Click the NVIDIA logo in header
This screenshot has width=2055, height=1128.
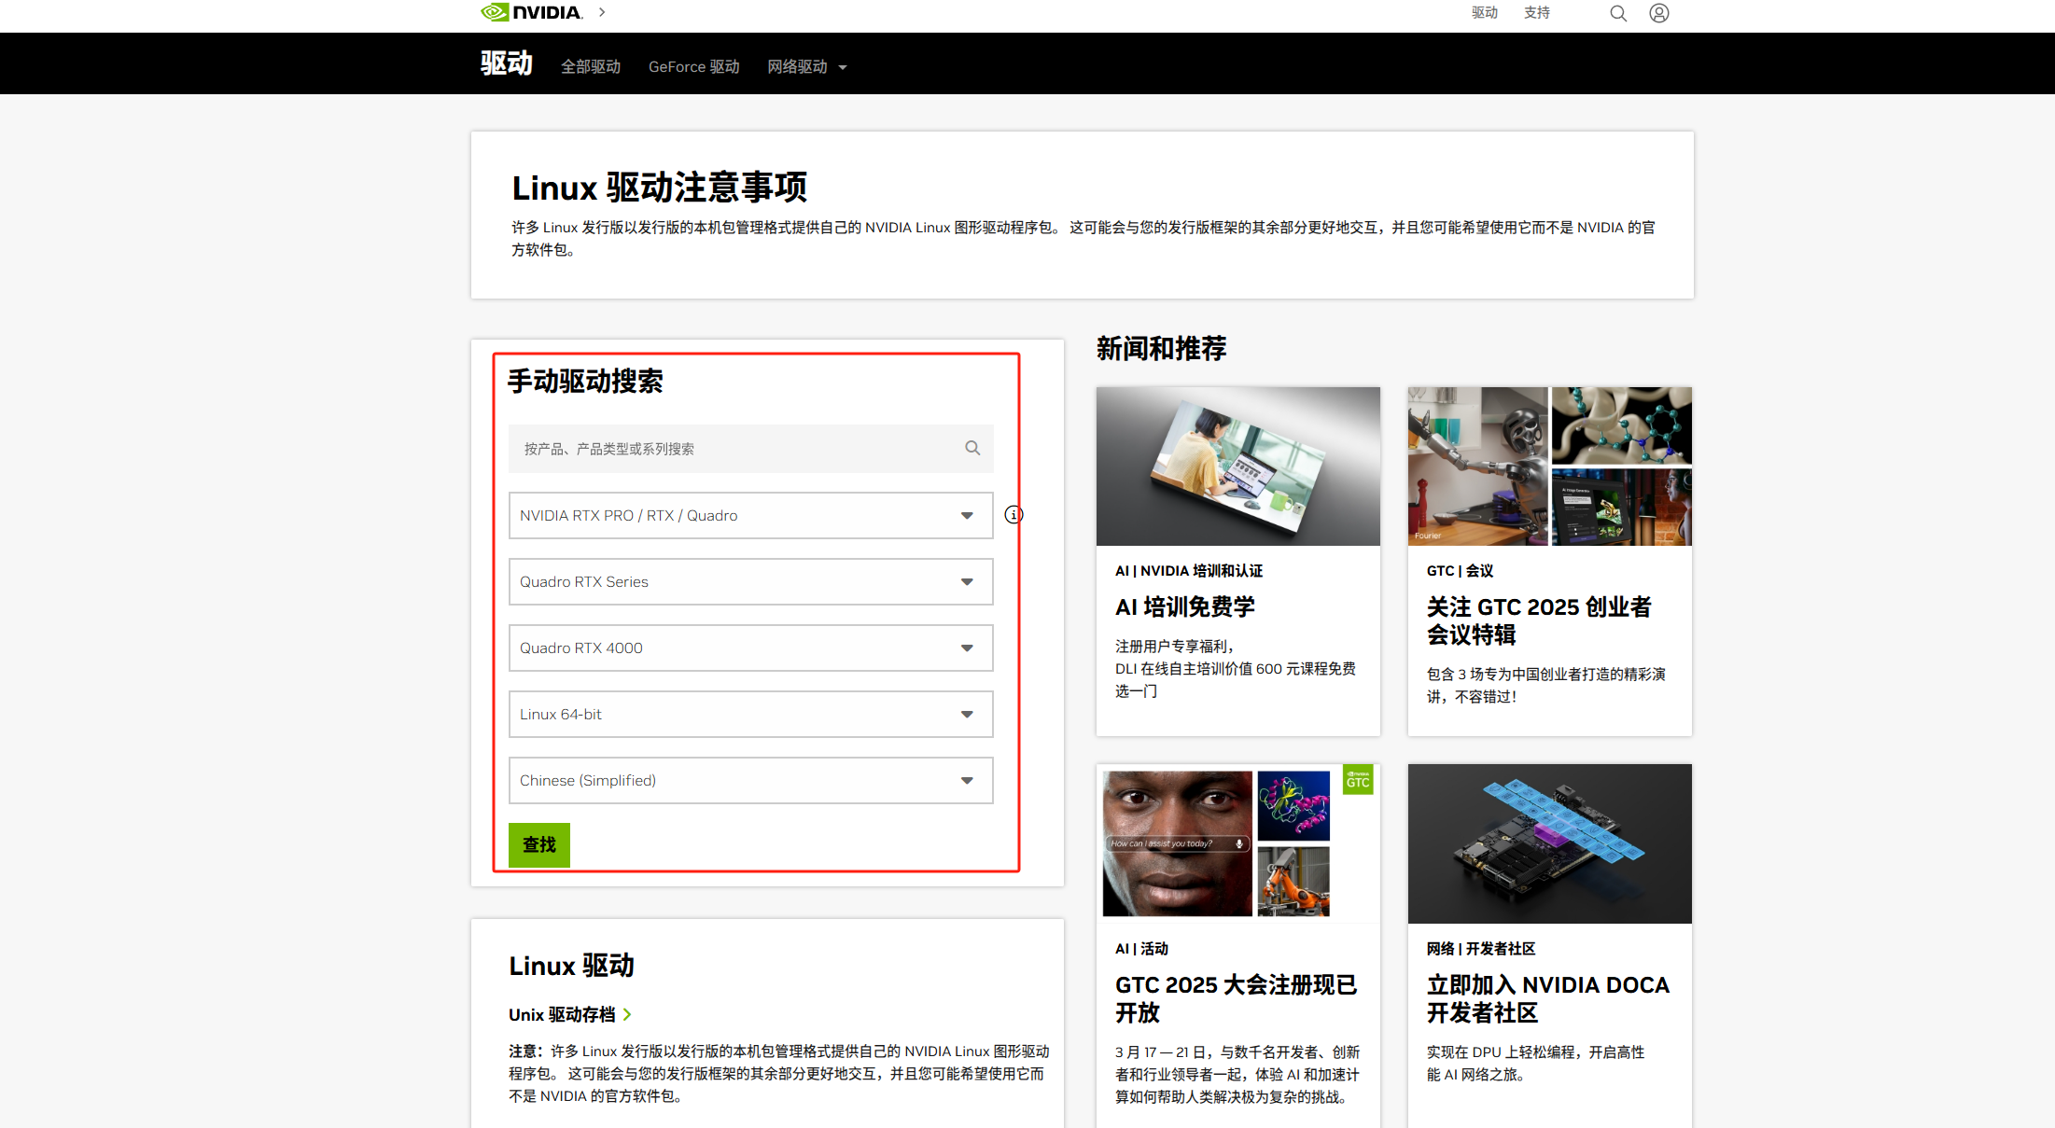tap(531, 12)
